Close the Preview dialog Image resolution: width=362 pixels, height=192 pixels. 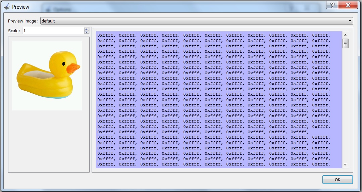348,5
